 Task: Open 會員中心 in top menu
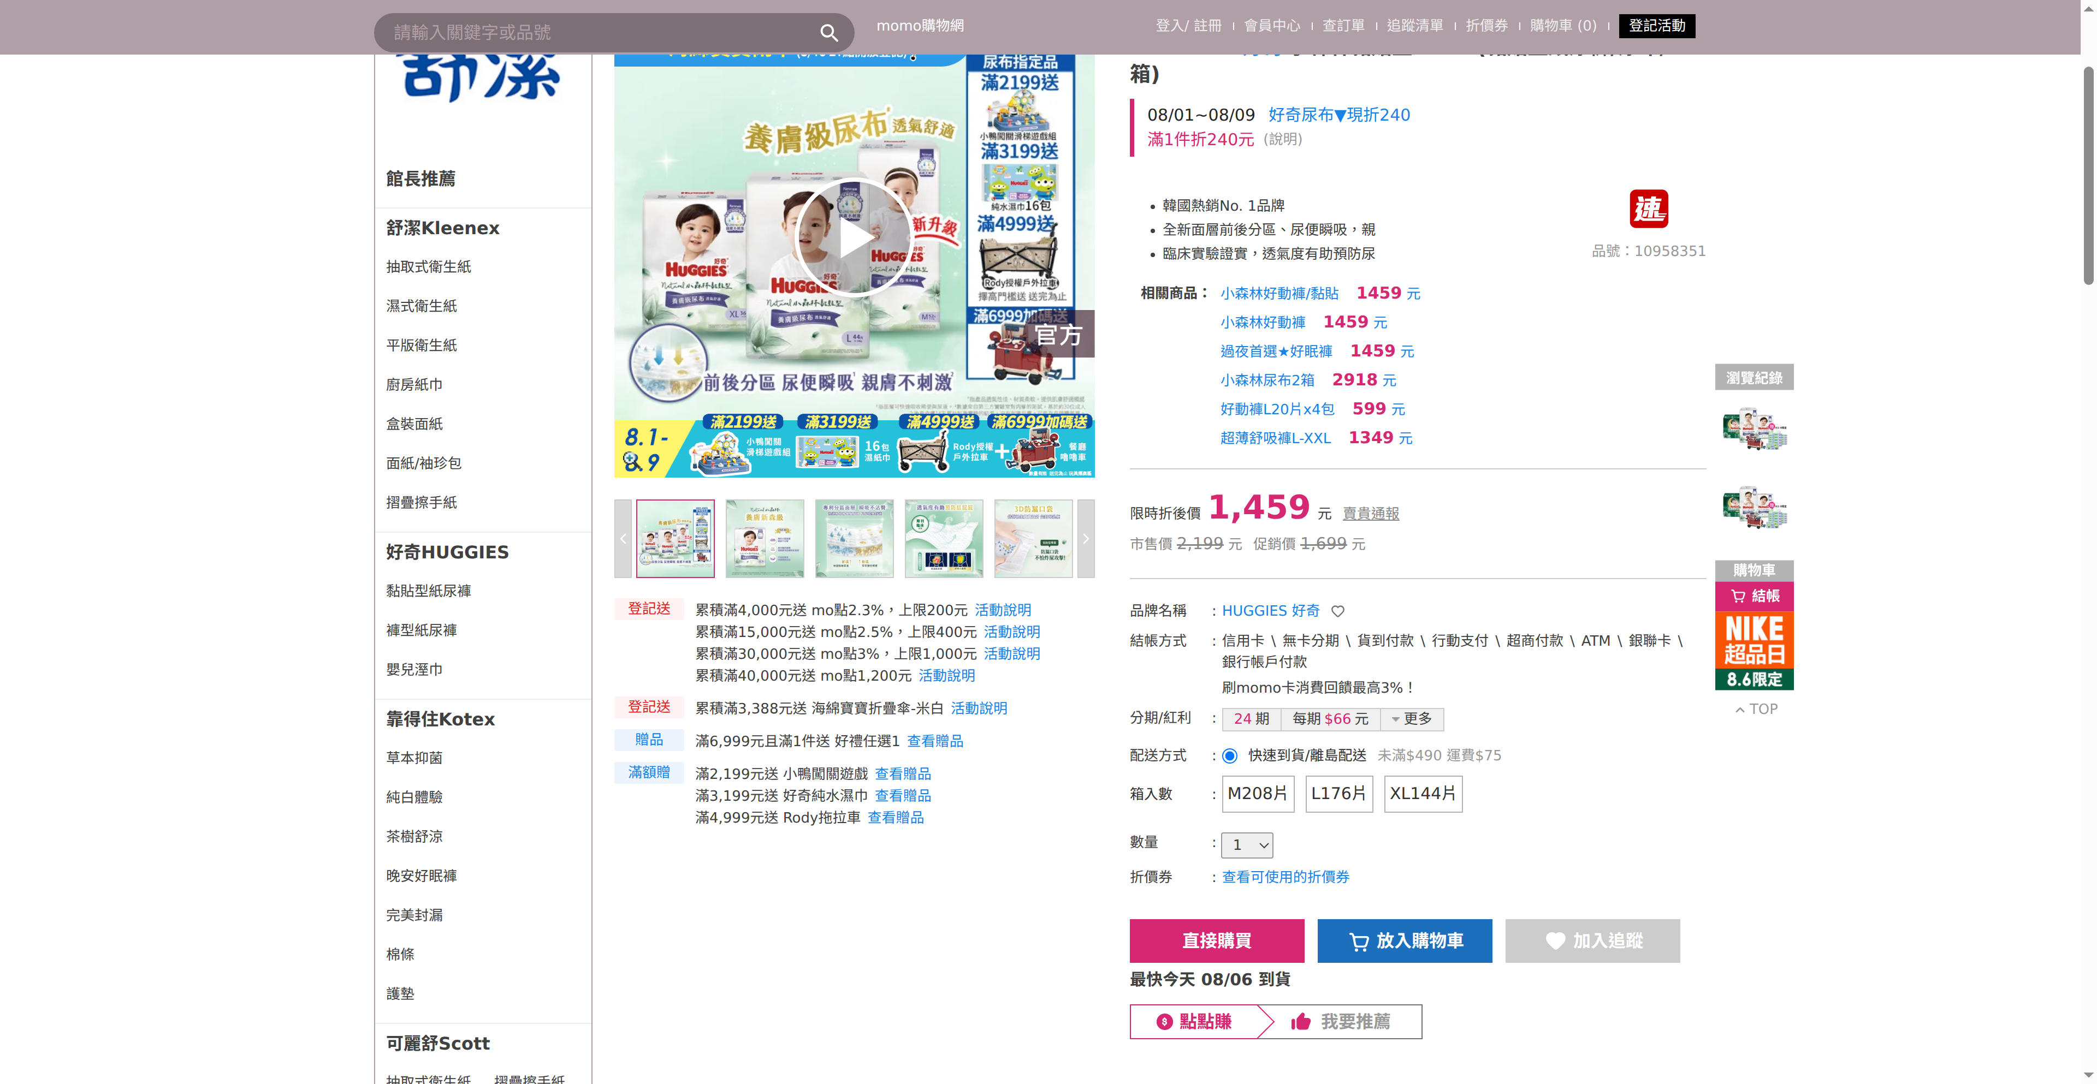[x=1272, y=26]
